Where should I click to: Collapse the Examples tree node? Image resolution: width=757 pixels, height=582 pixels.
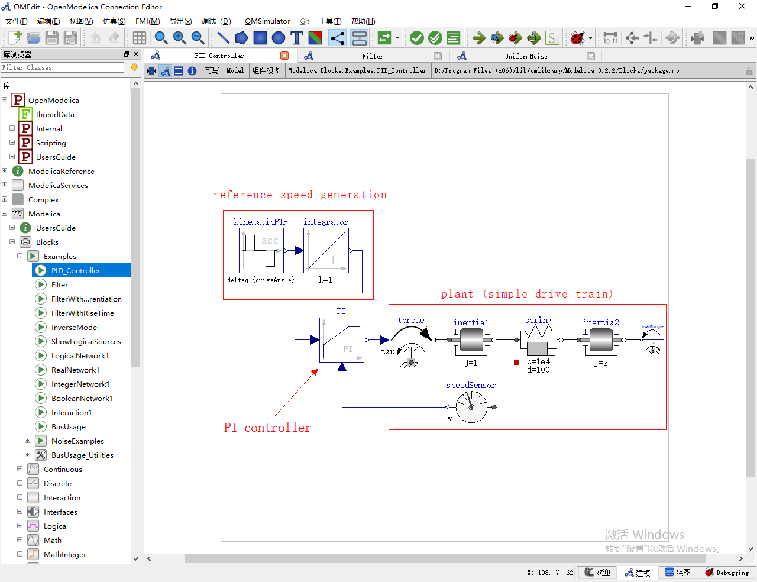point(20,256)
